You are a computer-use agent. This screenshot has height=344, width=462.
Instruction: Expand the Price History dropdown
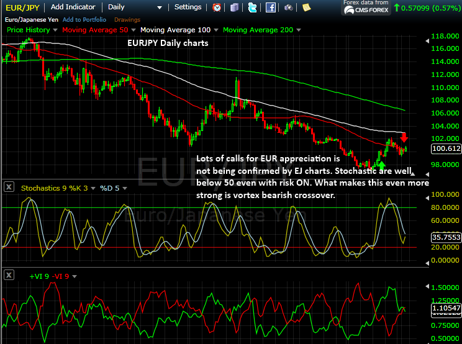pyautogui.click(x=55, y=30)
